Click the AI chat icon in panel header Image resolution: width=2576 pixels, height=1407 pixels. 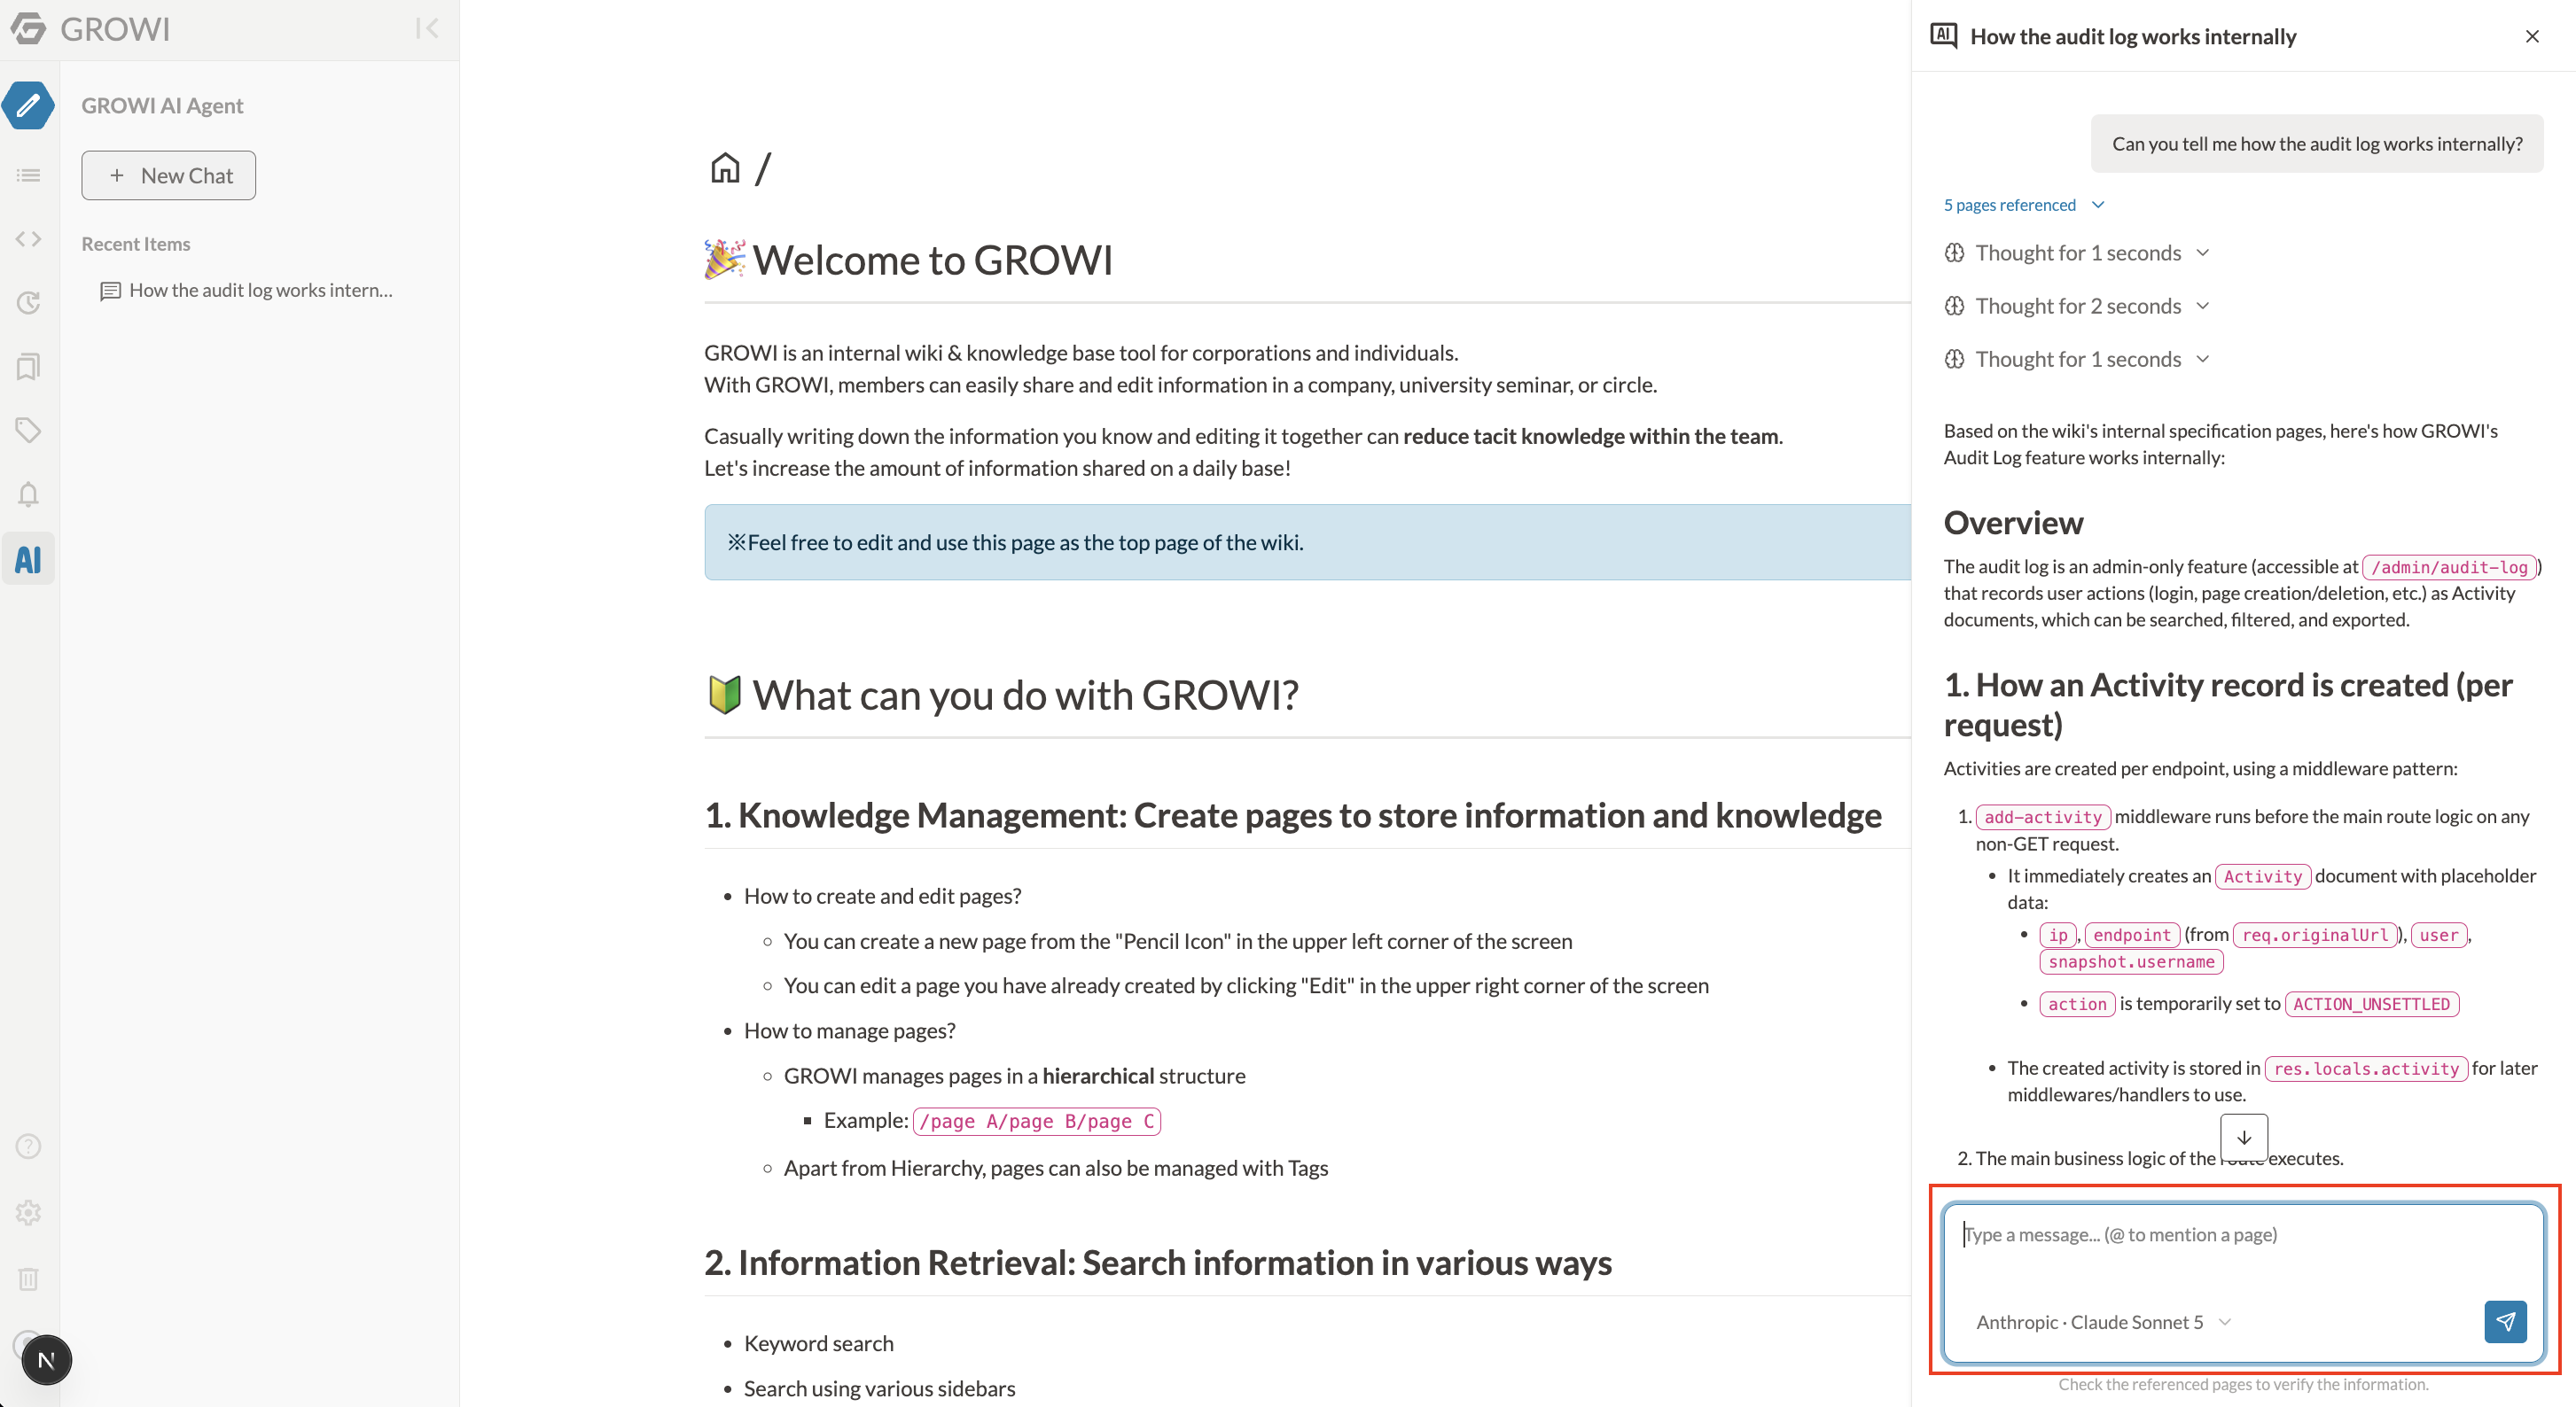(1943, 36)
